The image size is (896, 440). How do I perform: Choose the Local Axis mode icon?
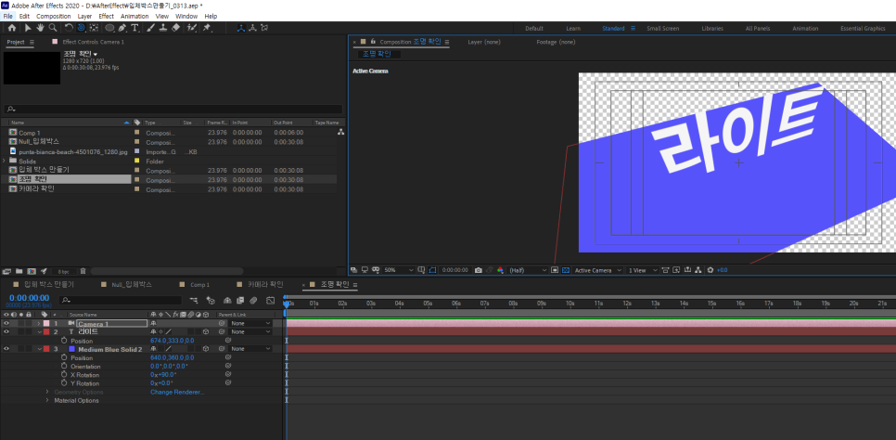[240, 28]
